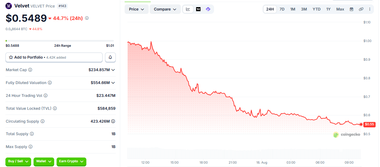Select the 1Y time range tab

pos(329,9)
